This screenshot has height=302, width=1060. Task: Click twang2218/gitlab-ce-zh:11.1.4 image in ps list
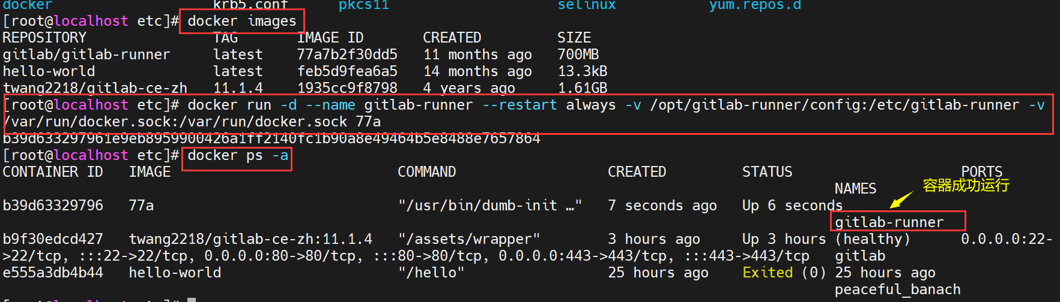250,239
